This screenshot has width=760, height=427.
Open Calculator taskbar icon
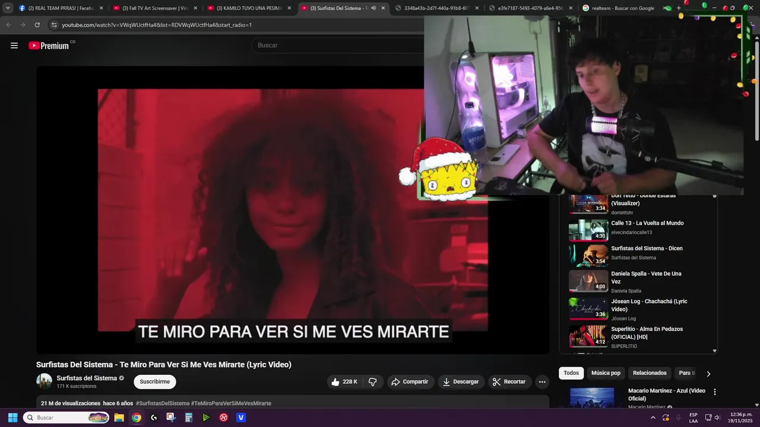click(189, 418)
